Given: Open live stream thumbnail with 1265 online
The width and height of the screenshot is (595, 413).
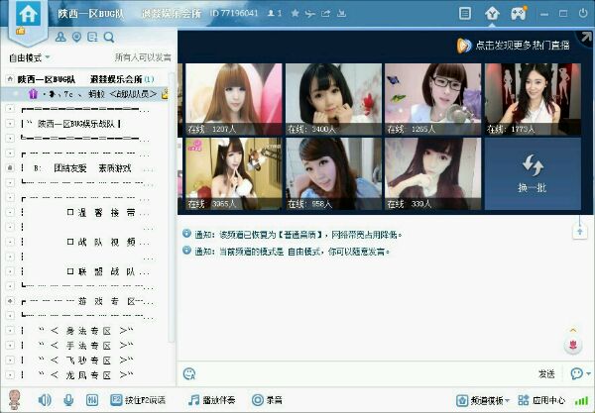Looking at the screenshot, I should (433, 99).
